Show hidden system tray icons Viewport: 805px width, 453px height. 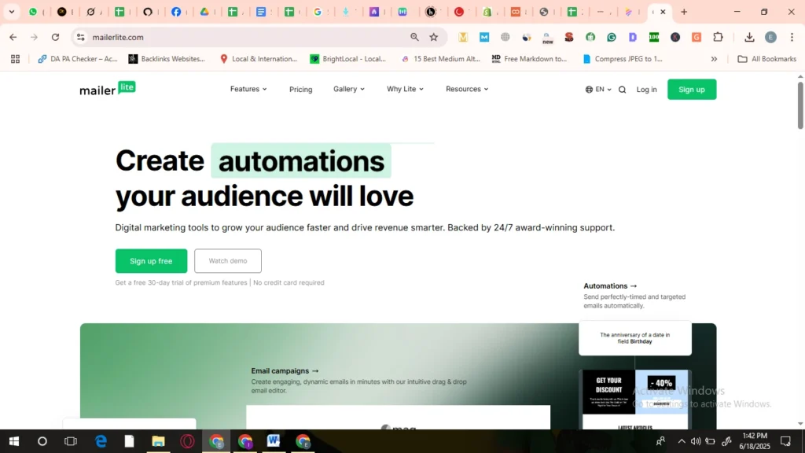682,441
